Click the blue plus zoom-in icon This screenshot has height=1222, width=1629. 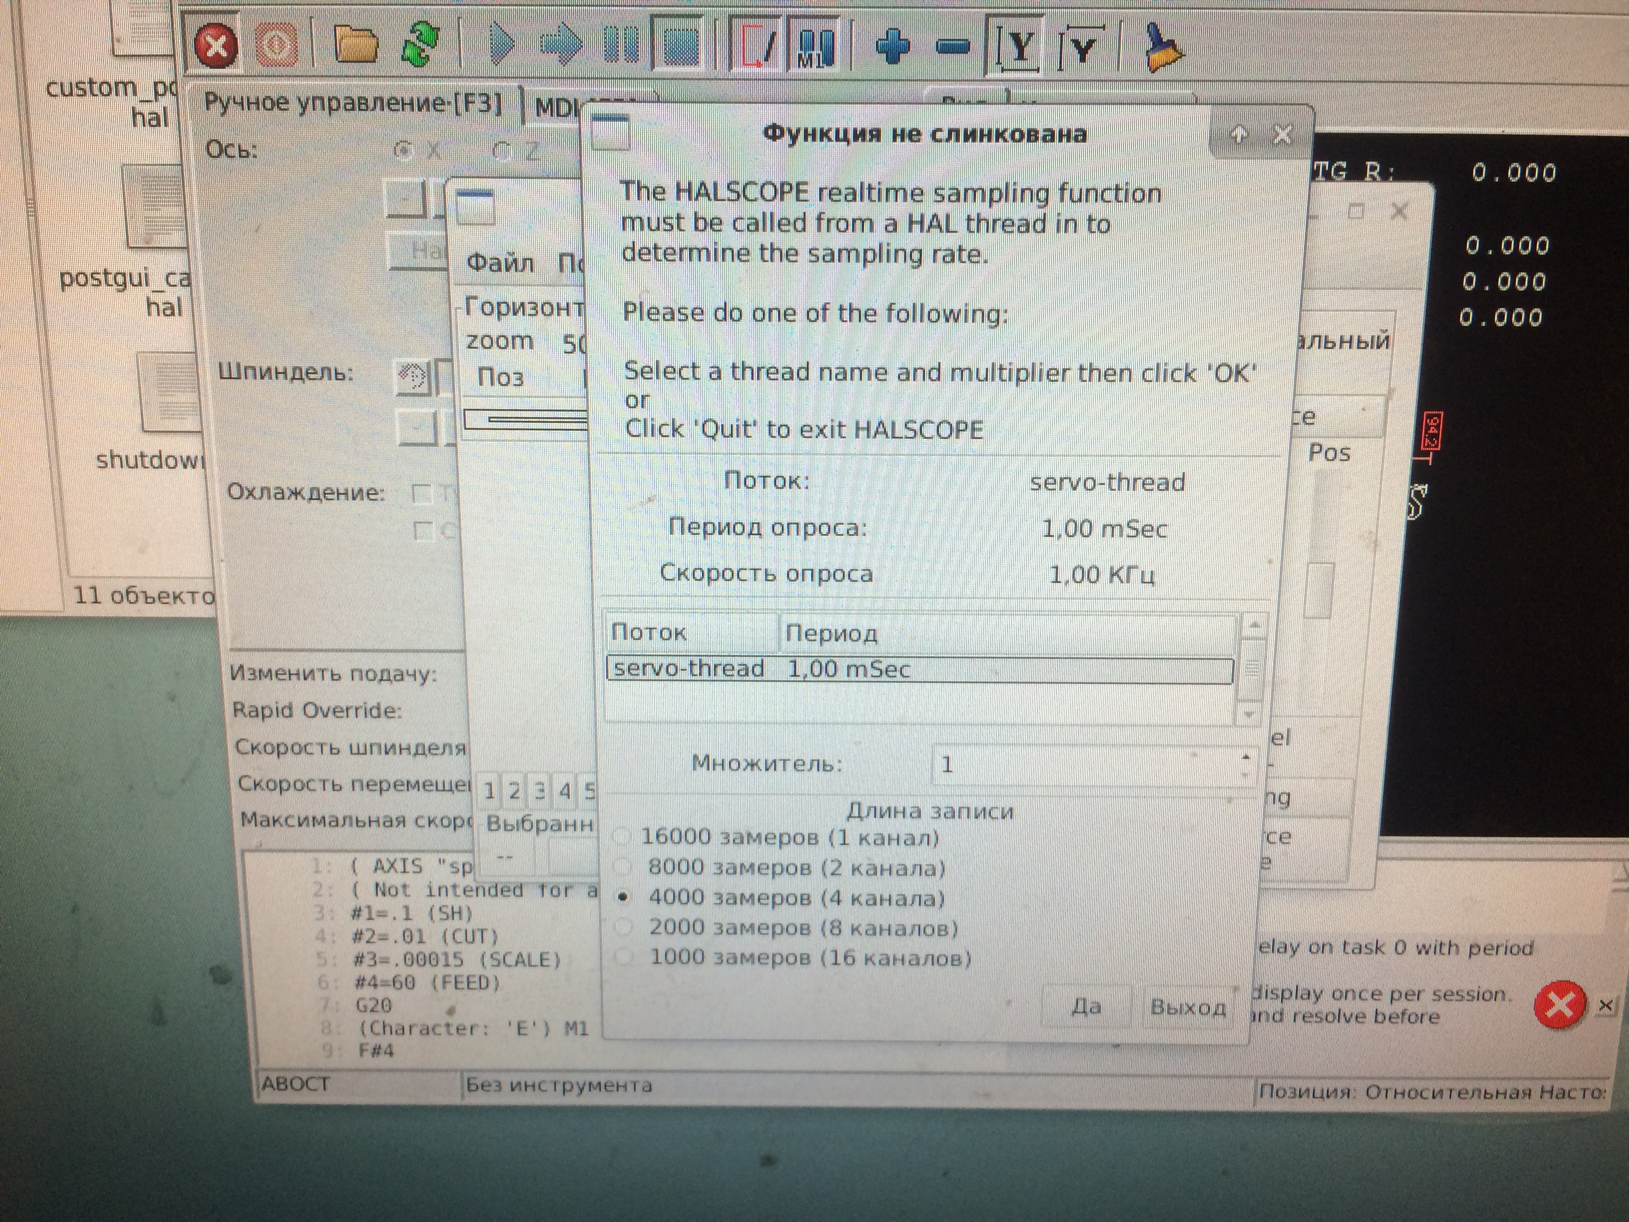click(x=892, y=46)
